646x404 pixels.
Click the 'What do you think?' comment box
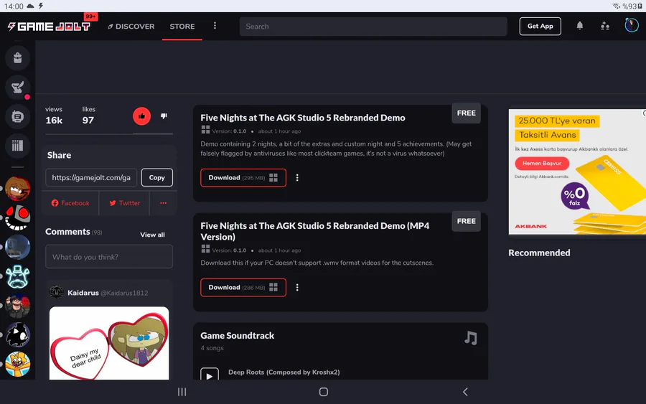point(109,257)
